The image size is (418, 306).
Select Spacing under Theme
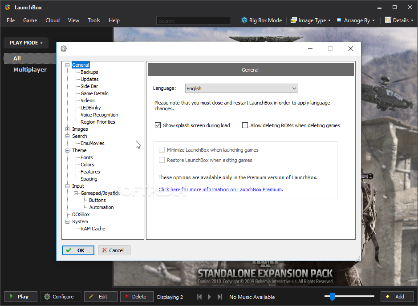pos(89,179)
